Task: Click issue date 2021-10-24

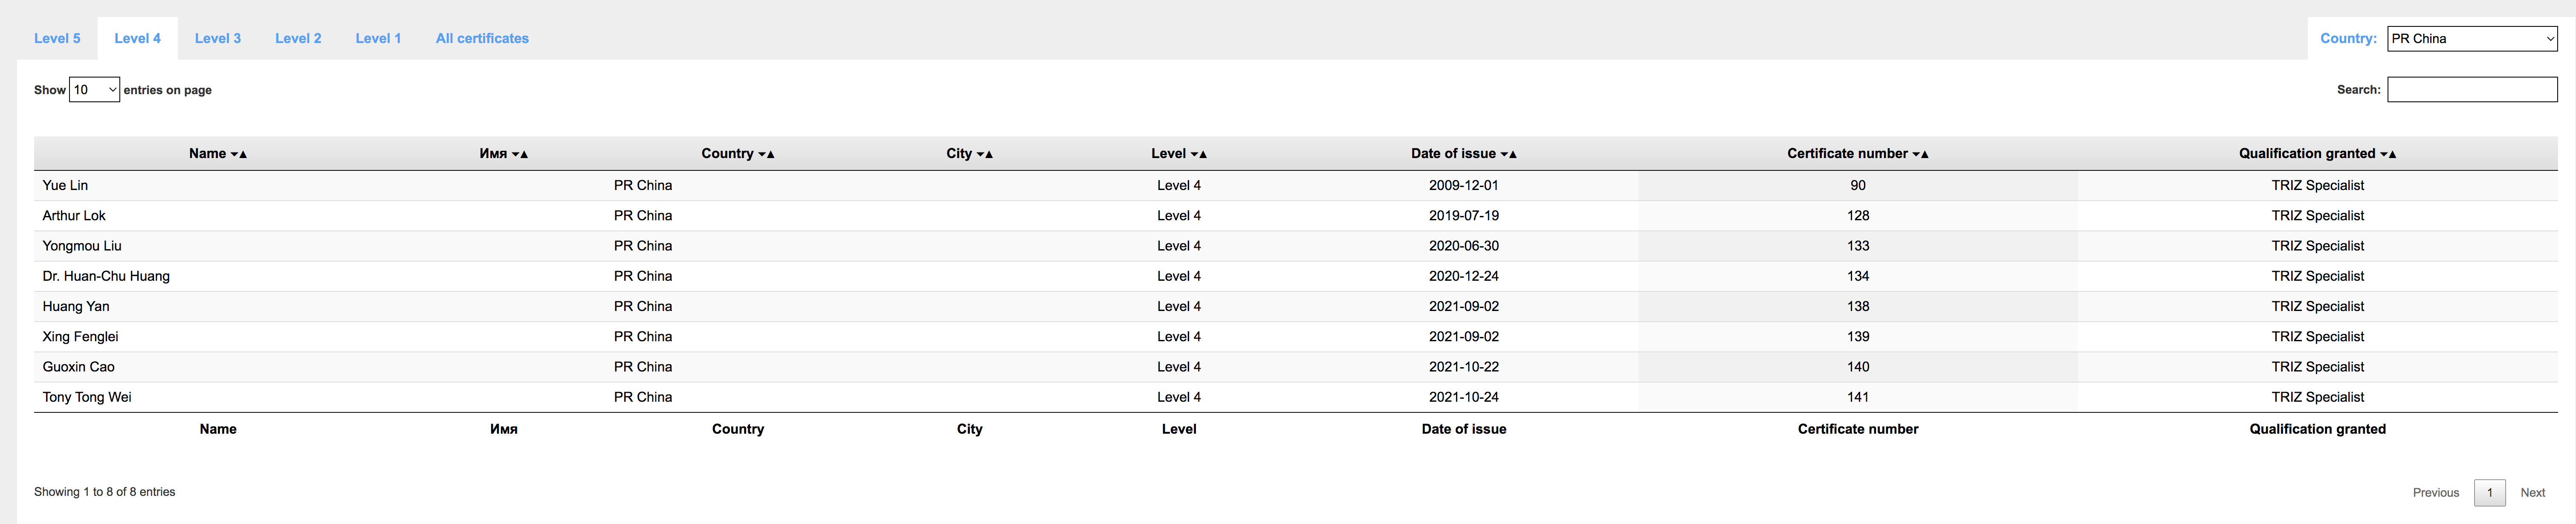Action: click(x=1464, y=397)
